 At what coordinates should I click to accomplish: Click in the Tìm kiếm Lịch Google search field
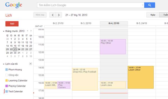[x=89, y=5]
